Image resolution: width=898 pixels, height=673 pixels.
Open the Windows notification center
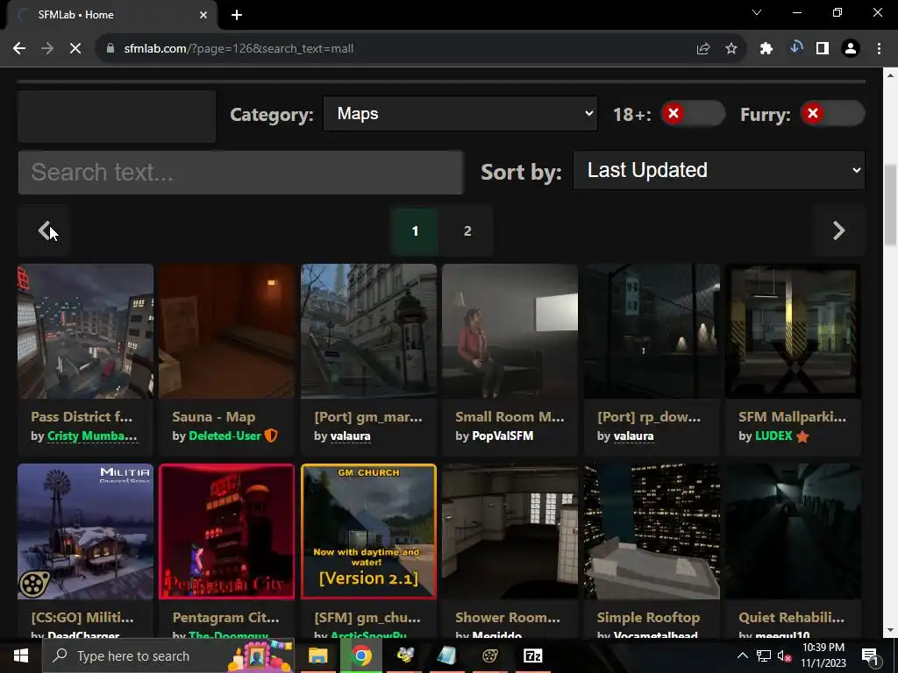(x=869, y=655)
